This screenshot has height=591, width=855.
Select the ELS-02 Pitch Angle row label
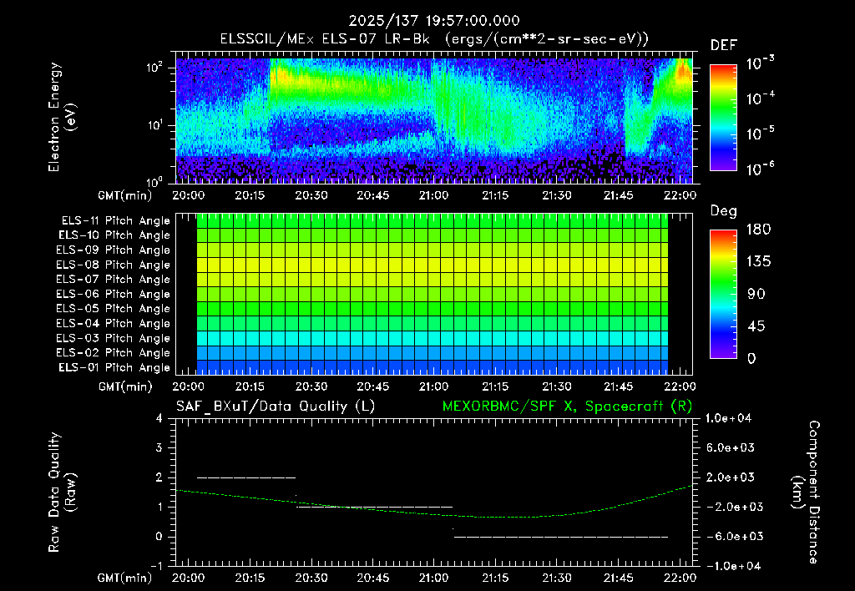(x=114, y=353)
